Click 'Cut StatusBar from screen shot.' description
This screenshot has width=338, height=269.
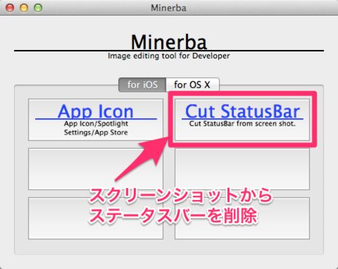(x=242, y=124)
